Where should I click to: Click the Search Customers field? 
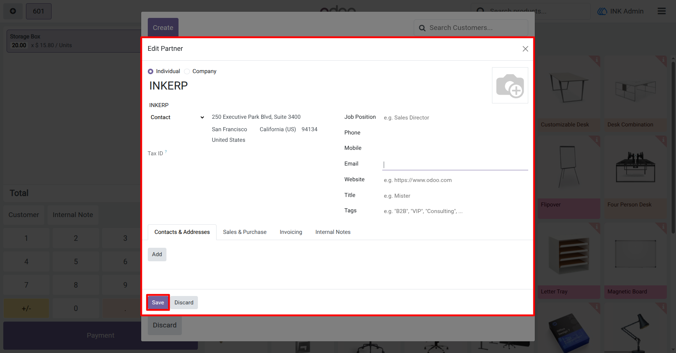point(471,28)
